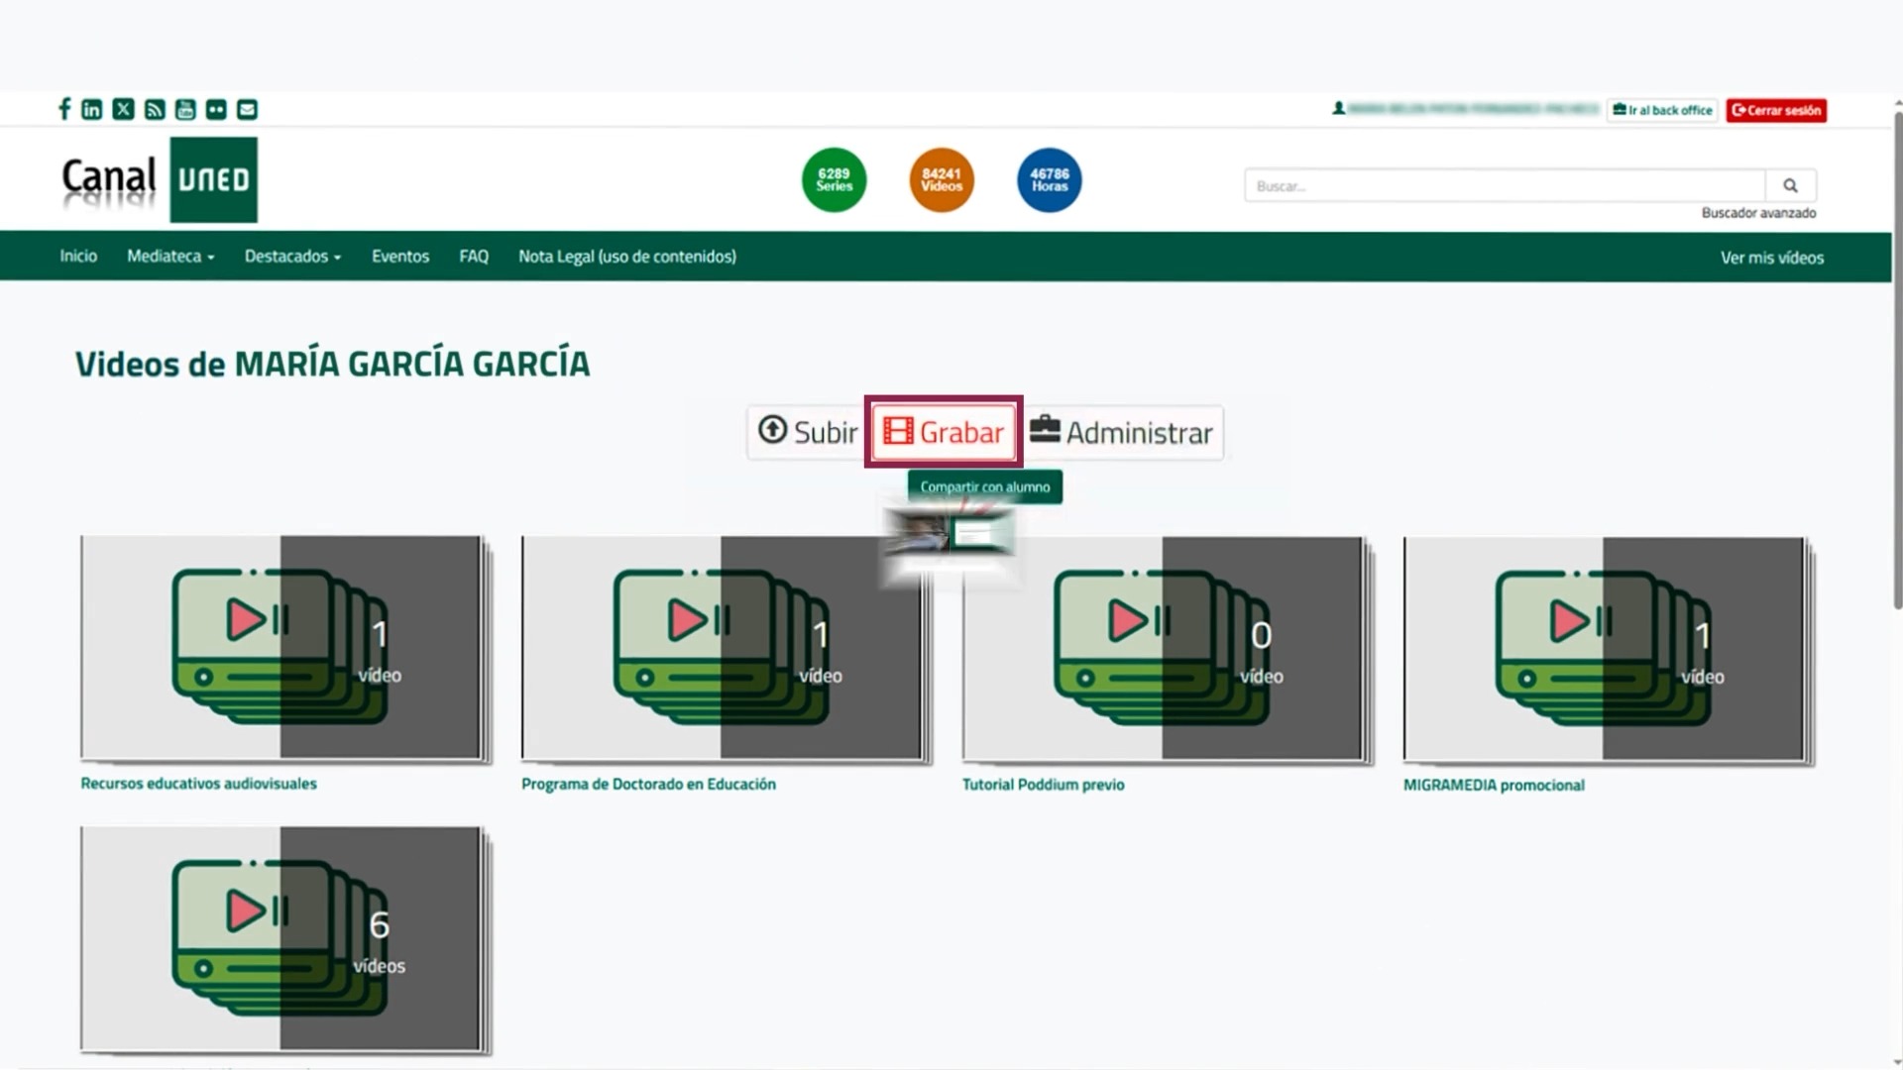The height and width of the screenshot is (1070, 1903).
Task: Open the LinkedIn social icon
Action: click(91, 109)
